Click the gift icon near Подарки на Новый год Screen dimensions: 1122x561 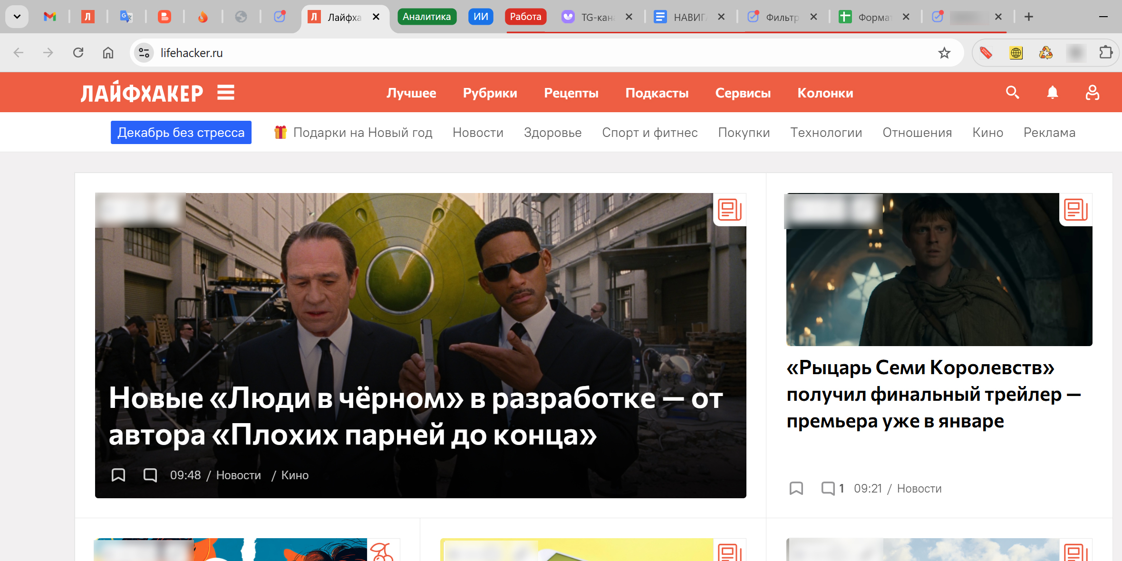tap(280, 132)
